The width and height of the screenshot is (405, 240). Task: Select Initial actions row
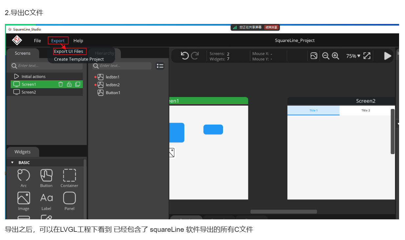(47, 76)
